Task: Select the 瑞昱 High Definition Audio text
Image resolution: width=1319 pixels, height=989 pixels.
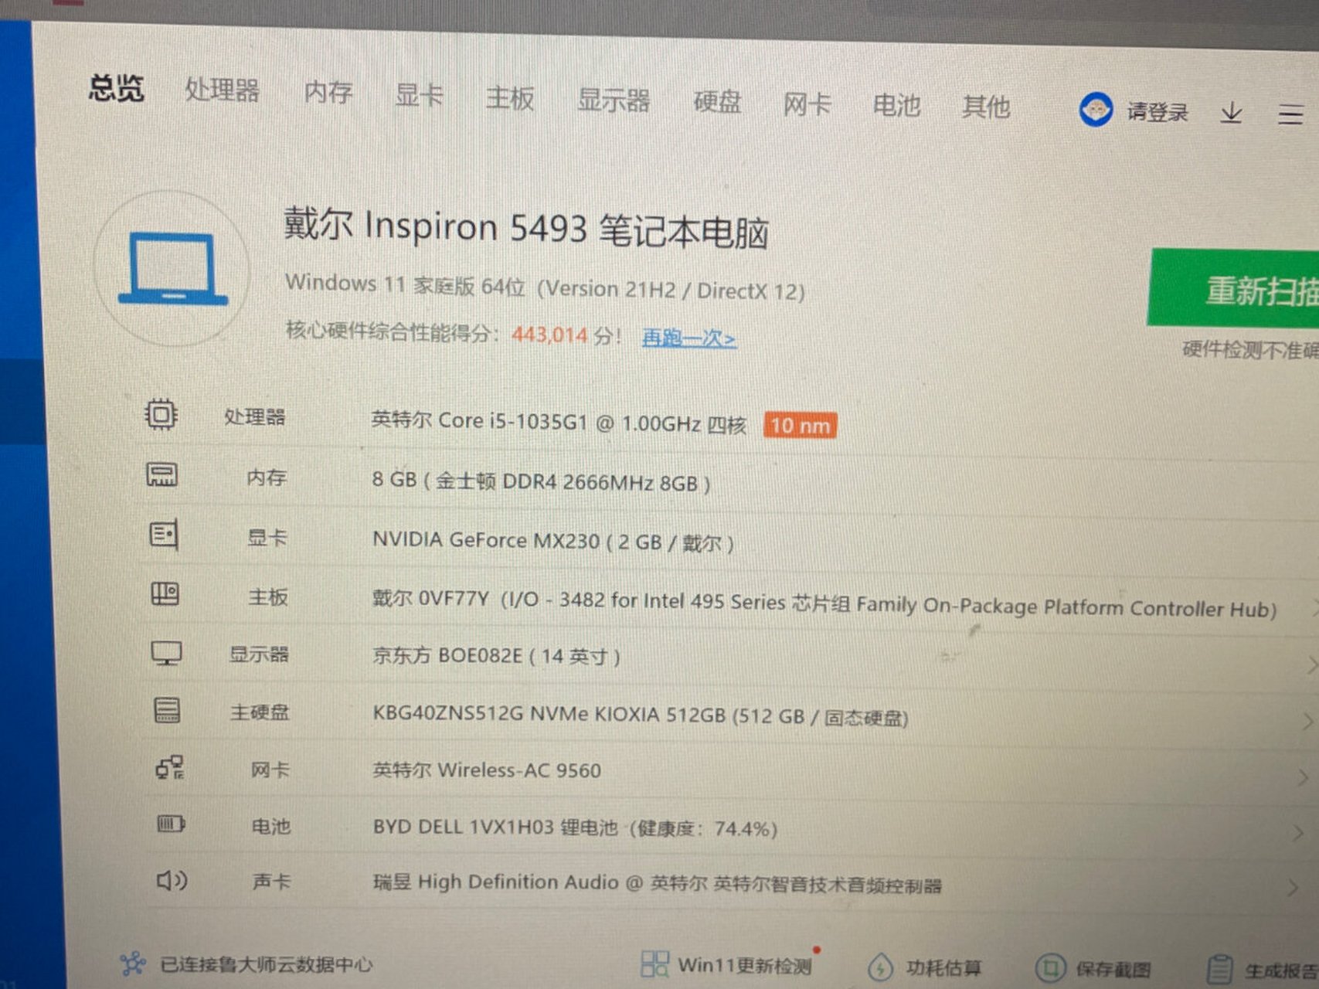Action: (658, 883)
